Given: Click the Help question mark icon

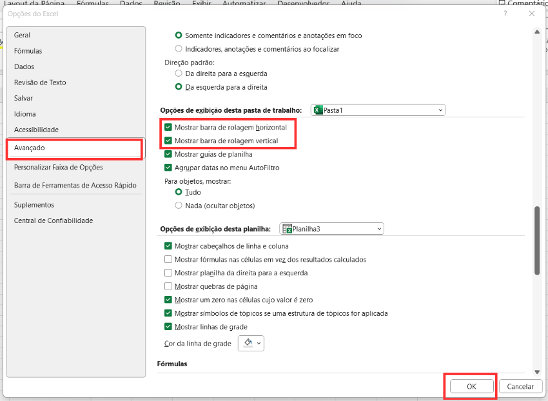Looking at the screenshot, I should (x=505, y=14).
